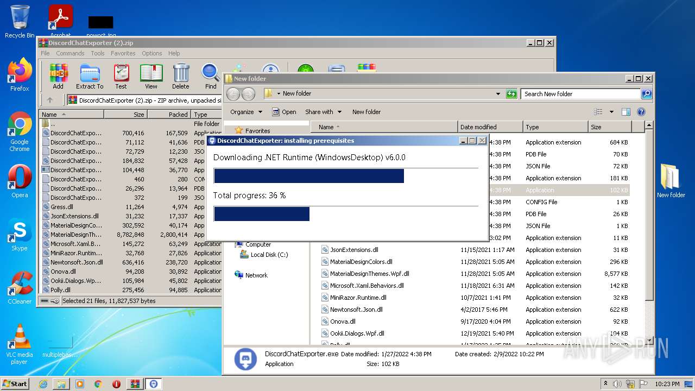Sort Explorer list by Date modified column
The image size is (695, 391).
click(490, 127)
